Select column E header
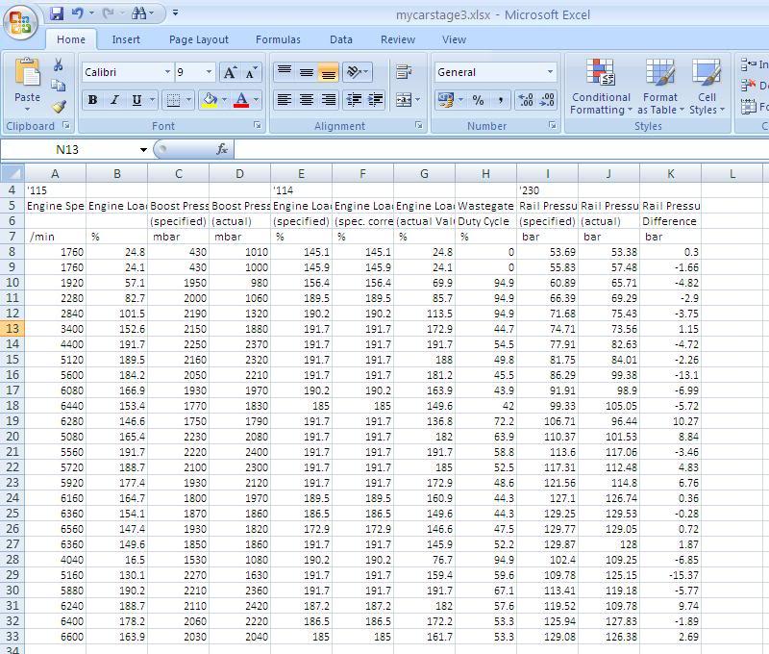 [x=301, y=173]
